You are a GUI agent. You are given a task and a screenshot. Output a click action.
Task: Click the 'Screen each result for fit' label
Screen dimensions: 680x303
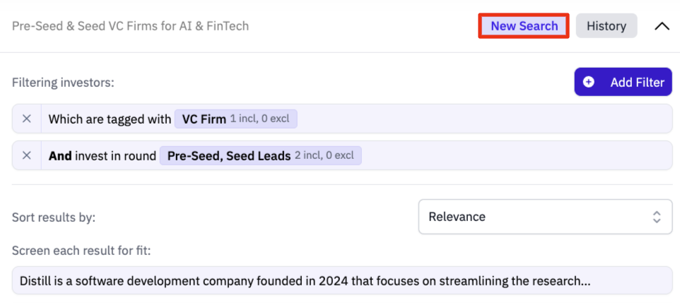pyautogui.click(x=81, y=251)
